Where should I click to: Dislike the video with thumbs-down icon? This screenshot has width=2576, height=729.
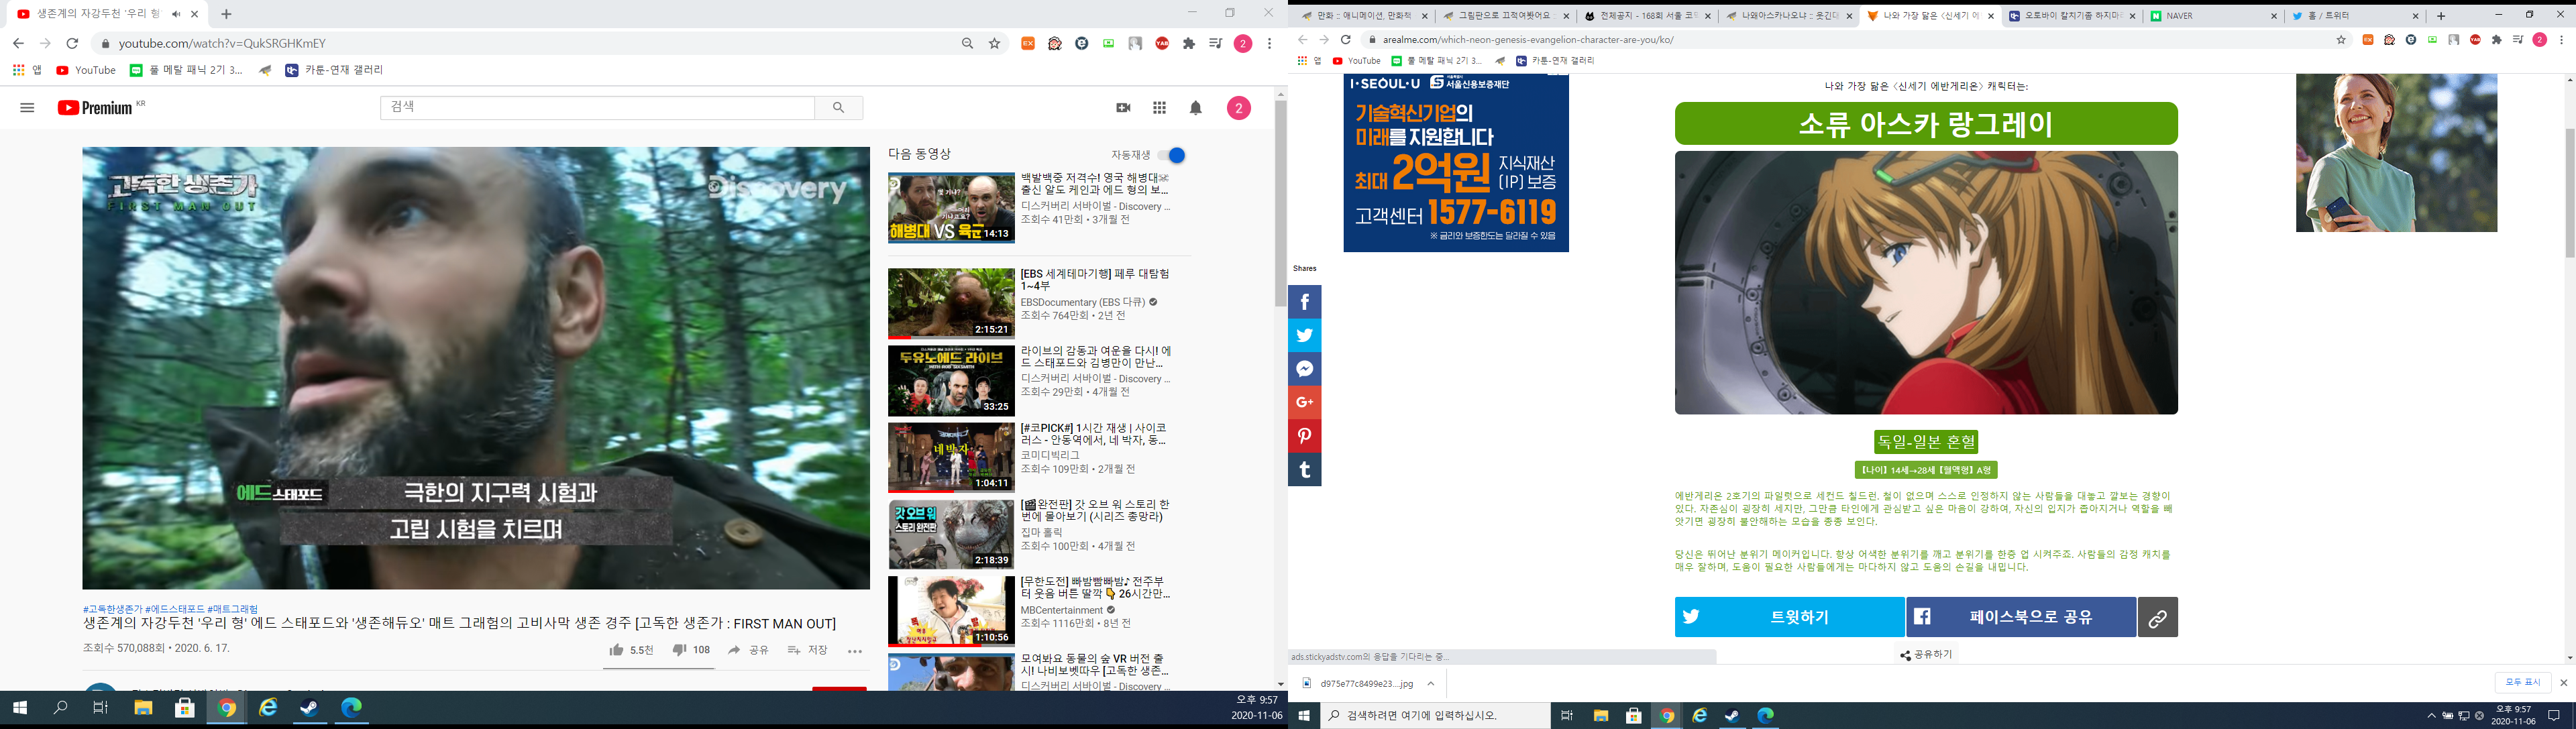tap(679, 650)
